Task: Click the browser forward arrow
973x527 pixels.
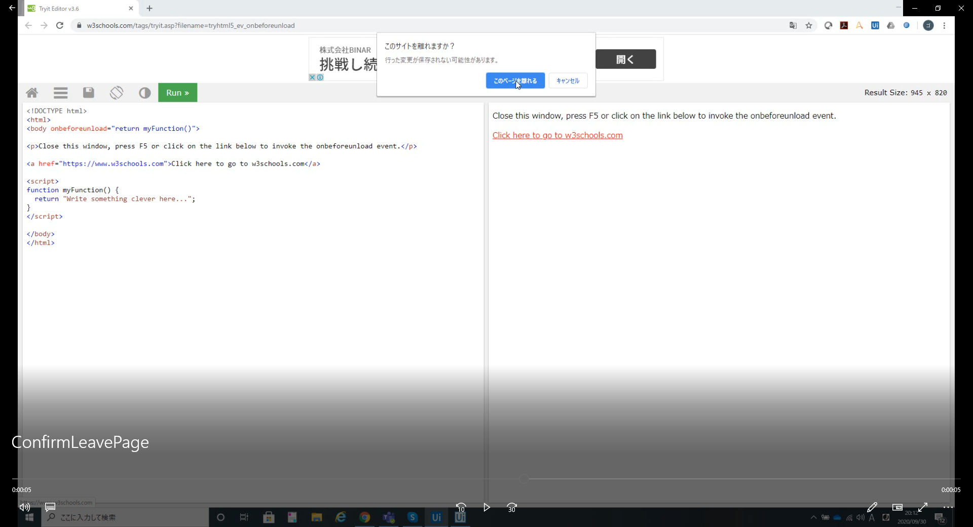Action: pyautogui.click(x=44, y=25)
